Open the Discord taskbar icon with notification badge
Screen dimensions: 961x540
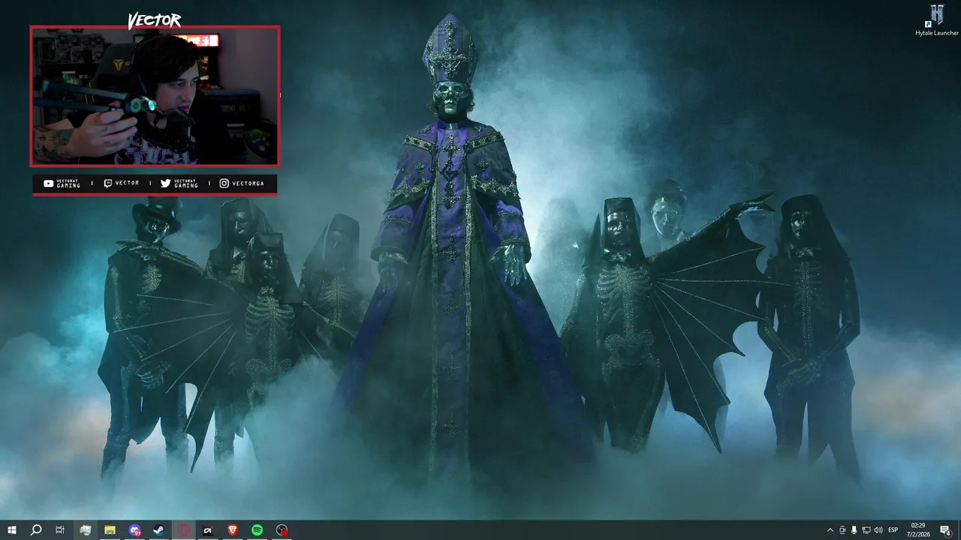134,530
